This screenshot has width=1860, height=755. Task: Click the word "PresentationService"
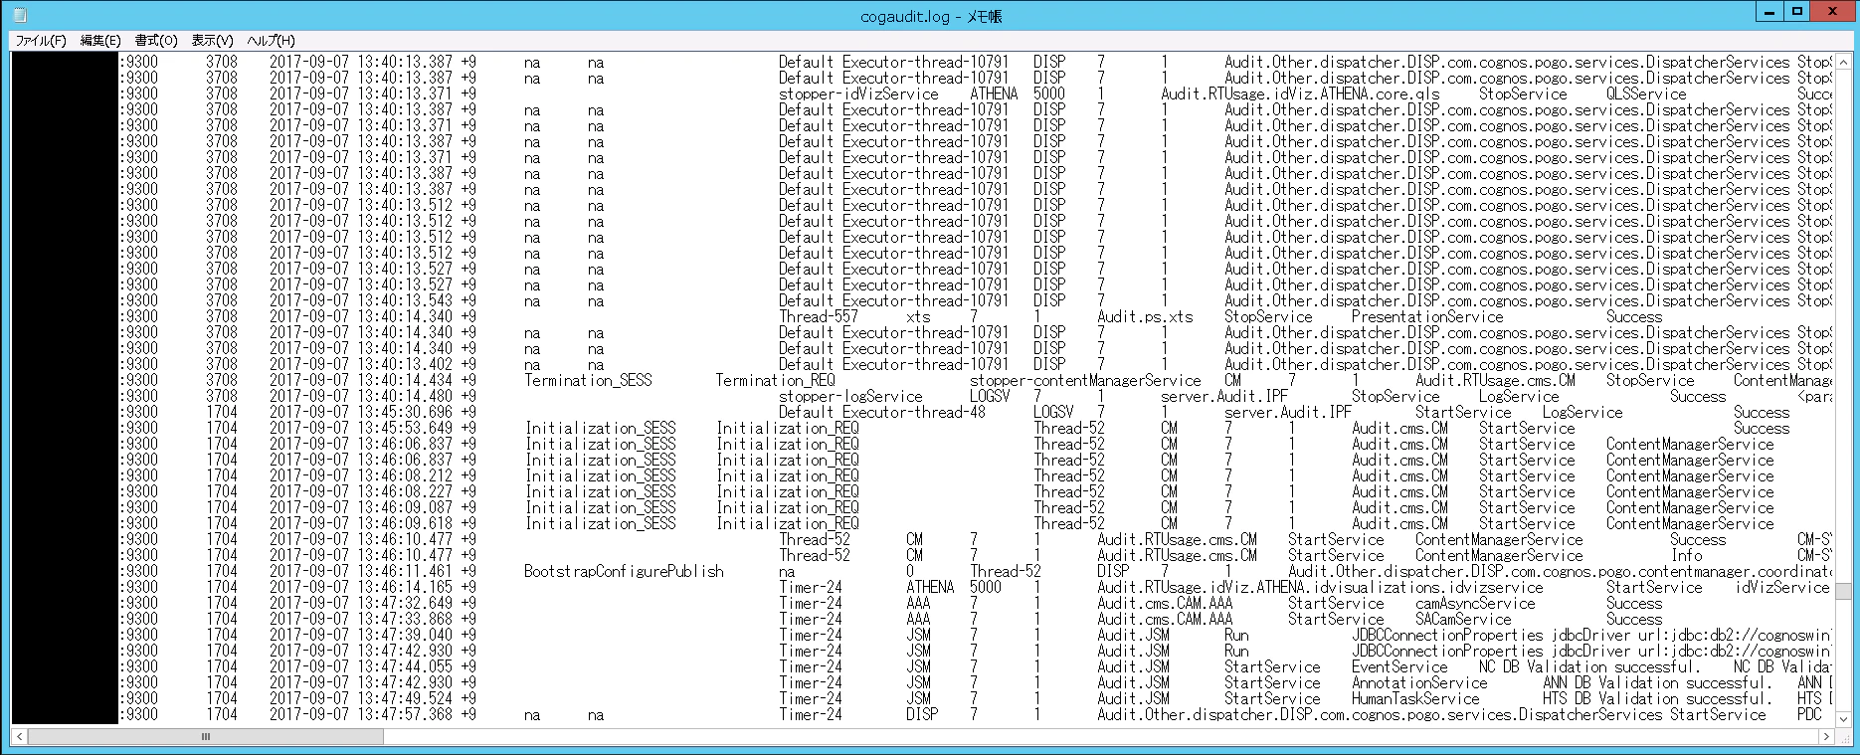click(1427, 316)
